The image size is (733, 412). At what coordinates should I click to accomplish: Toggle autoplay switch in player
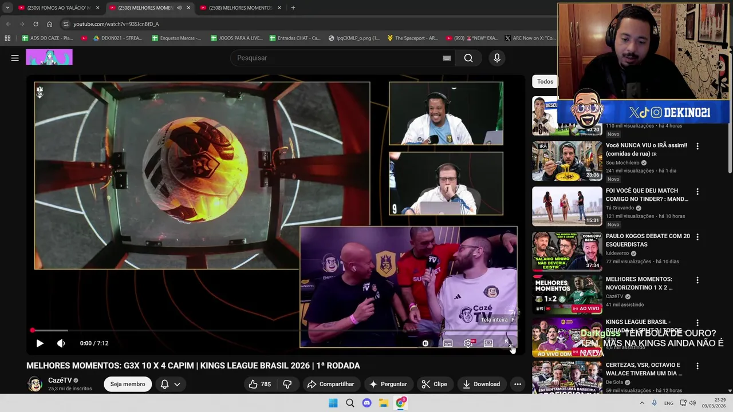[x=425, y=343]
